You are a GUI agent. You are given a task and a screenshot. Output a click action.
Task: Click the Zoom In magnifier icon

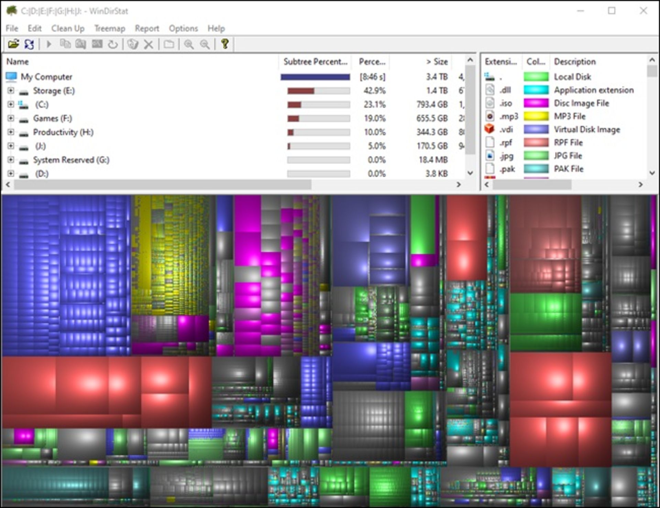click(189, 44)
